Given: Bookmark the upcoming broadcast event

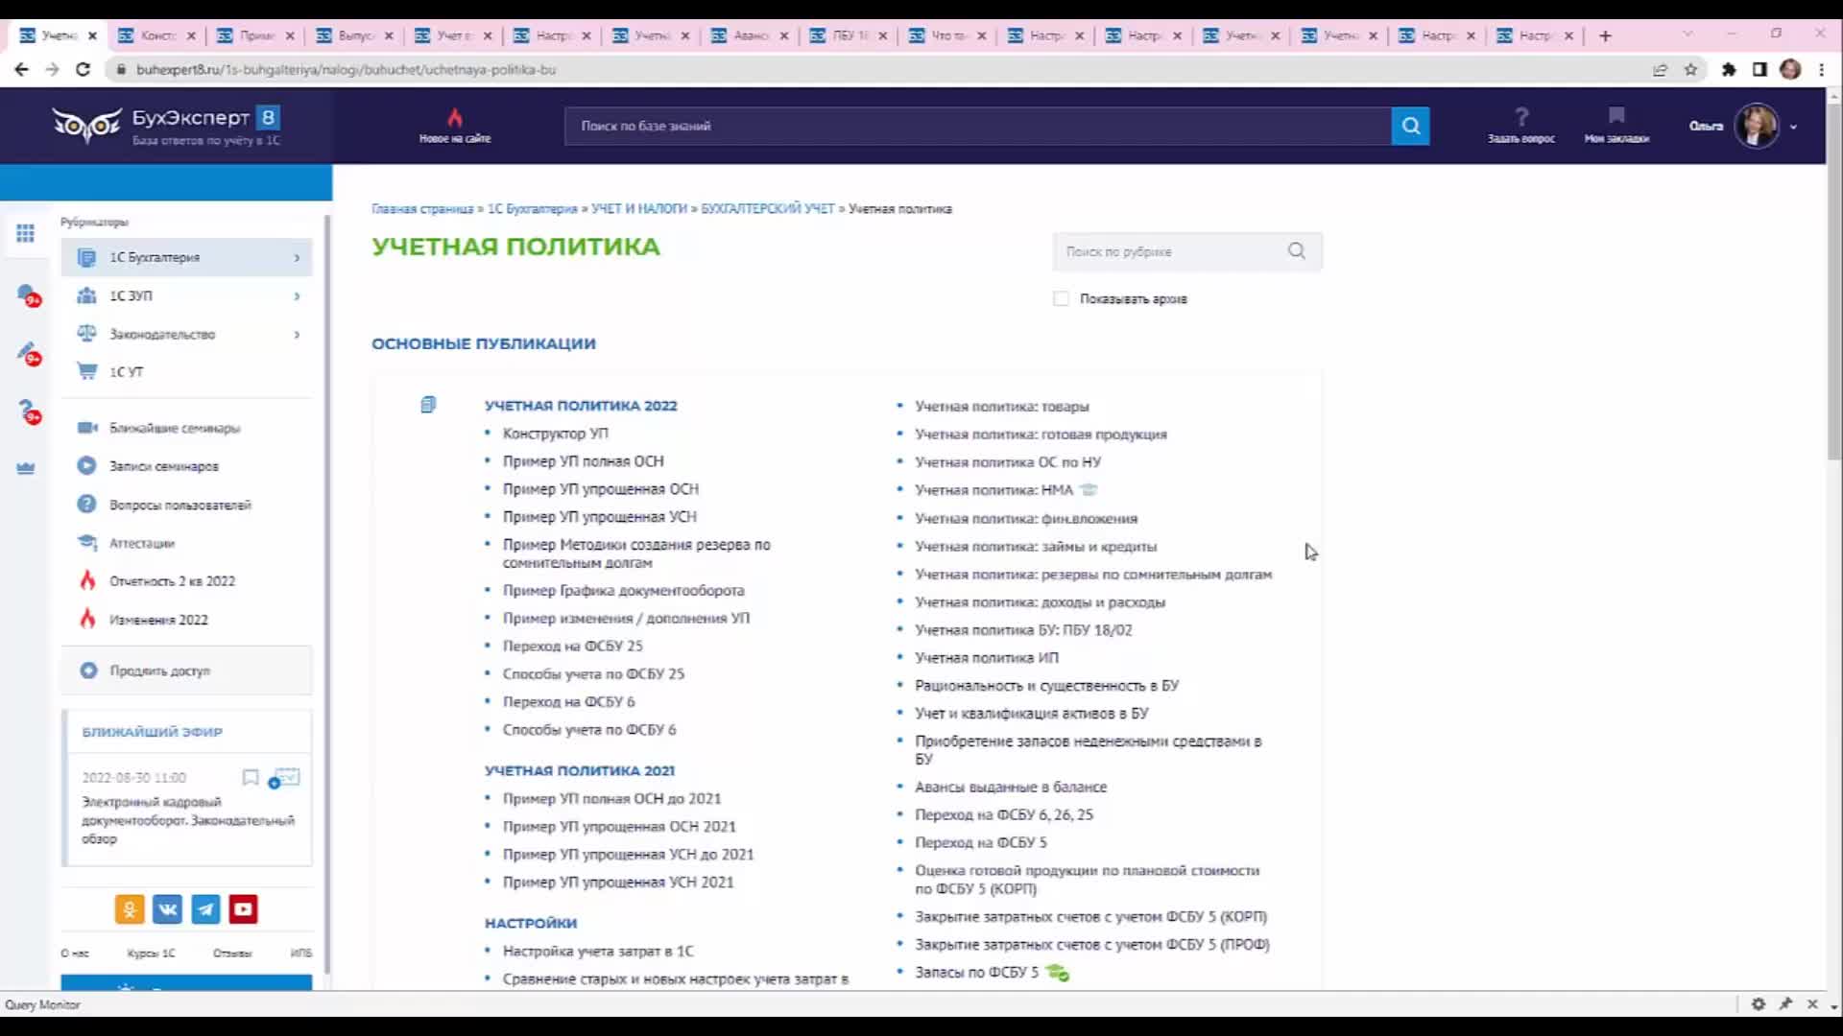Looking at the screenshot, I should (251, 777).
